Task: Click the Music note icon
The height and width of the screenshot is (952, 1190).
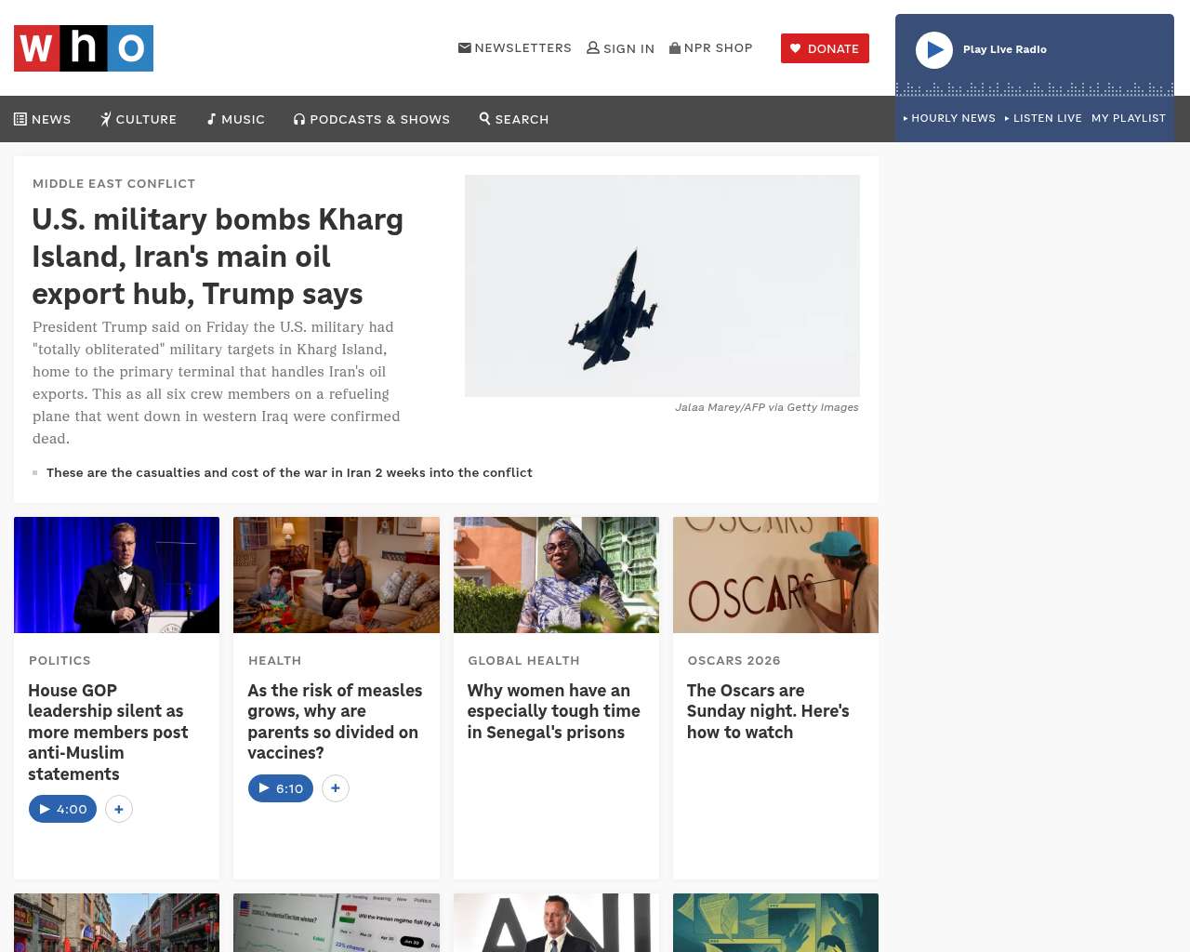Action: coord(211,119)
